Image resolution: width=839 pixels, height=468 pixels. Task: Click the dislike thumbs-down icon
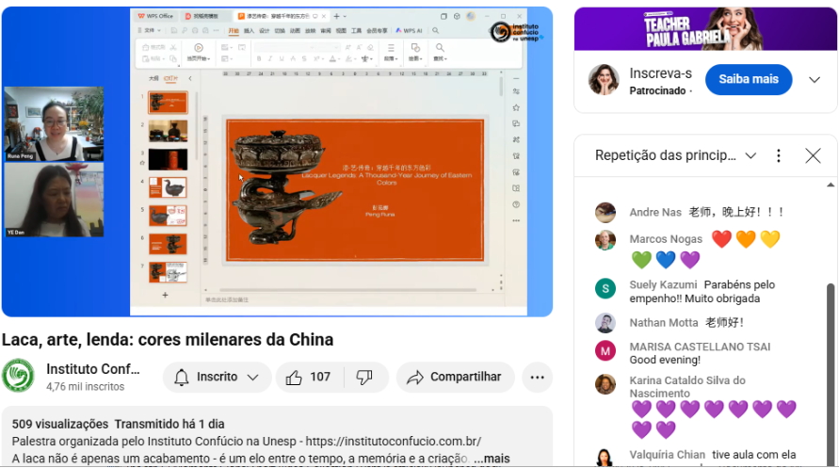coord(364,378)
